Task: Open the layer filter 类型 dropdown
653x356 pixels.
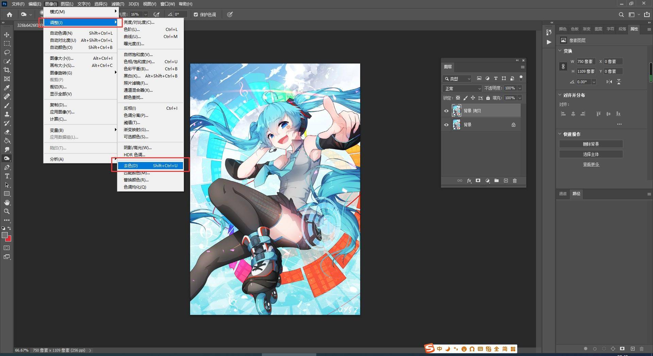Action: [x=457, y=78]
